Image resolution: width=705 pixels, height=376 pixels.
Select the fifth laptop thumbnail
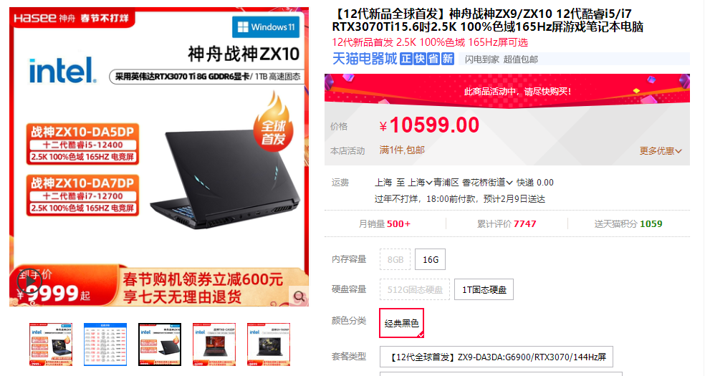coord(269,344)
